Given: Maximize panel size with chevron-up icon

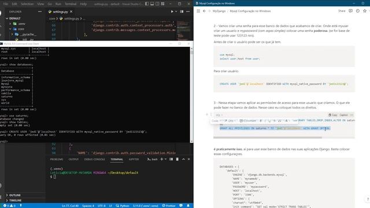Looking at the screenshot, I should point(183,159).
